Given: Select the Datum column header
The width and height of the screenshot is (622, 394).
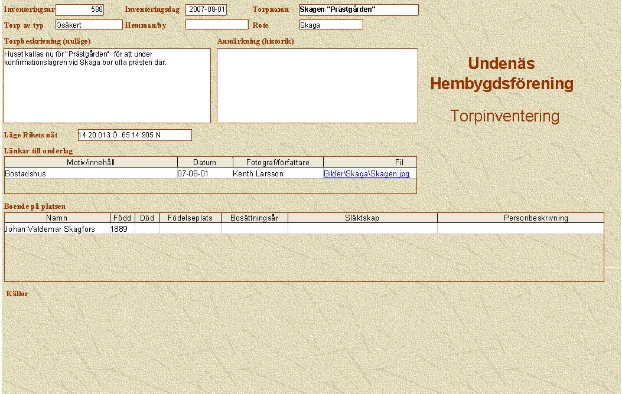Looking at the screenshot, I should pos(205,162).
